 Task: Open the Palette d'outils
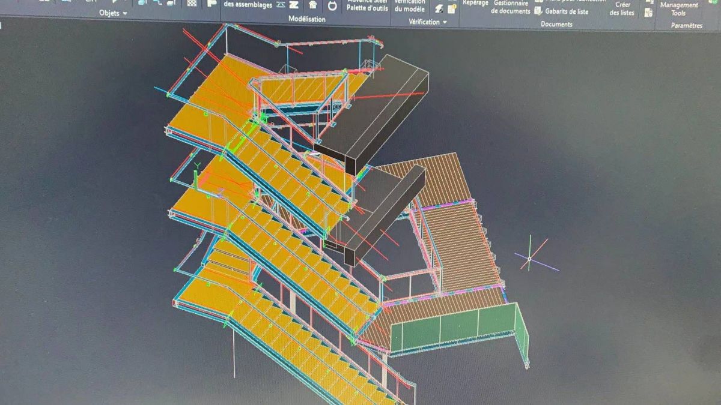click(x=367, y=7)
